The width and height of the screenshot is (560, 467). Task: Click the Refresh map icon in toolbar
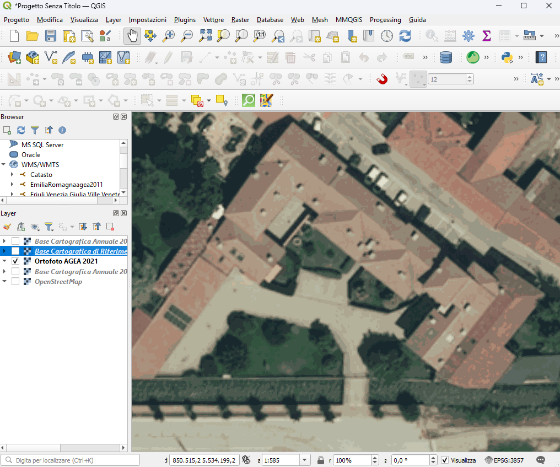coord(405,36)
